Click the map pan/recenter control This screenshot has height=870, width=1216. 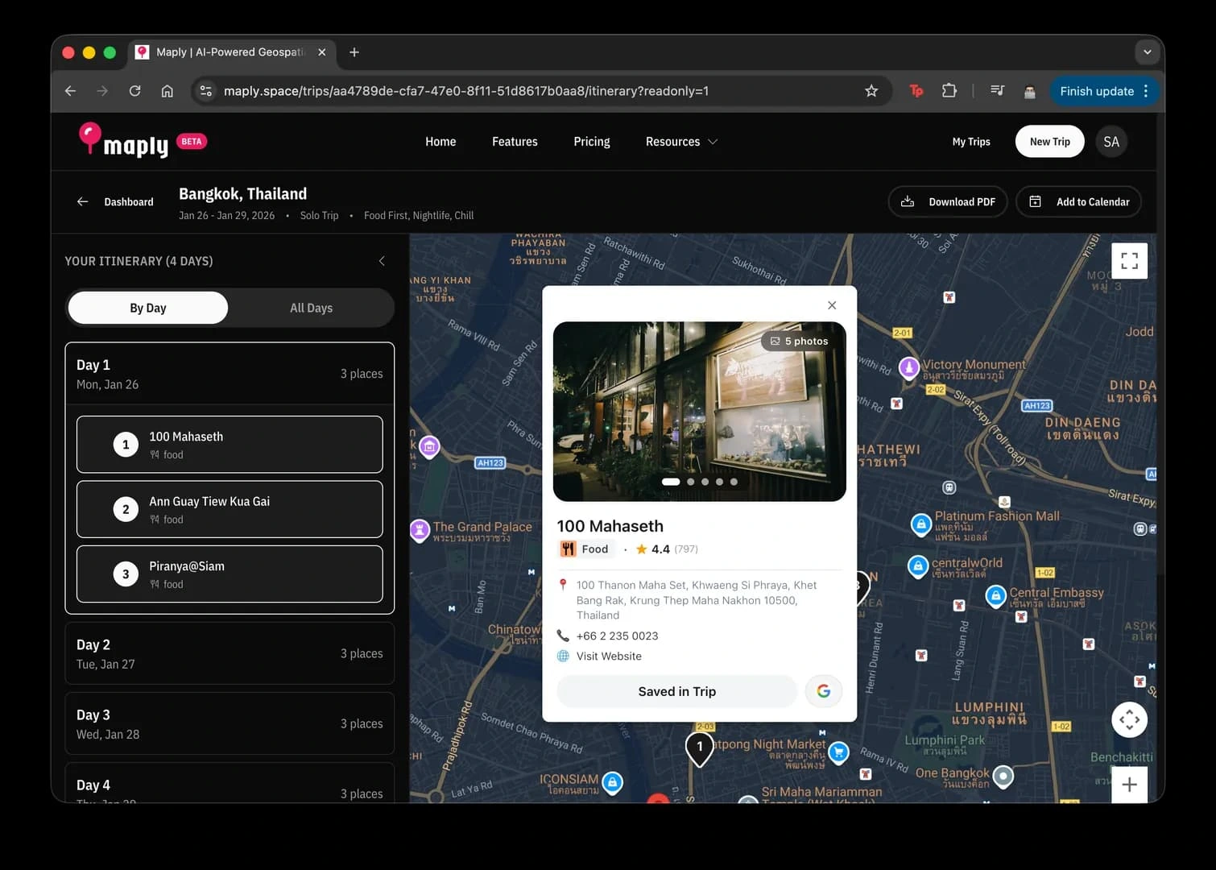click(1129, 719)
